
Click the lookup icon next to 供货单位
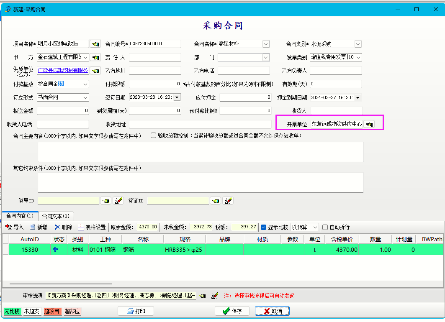95,71
